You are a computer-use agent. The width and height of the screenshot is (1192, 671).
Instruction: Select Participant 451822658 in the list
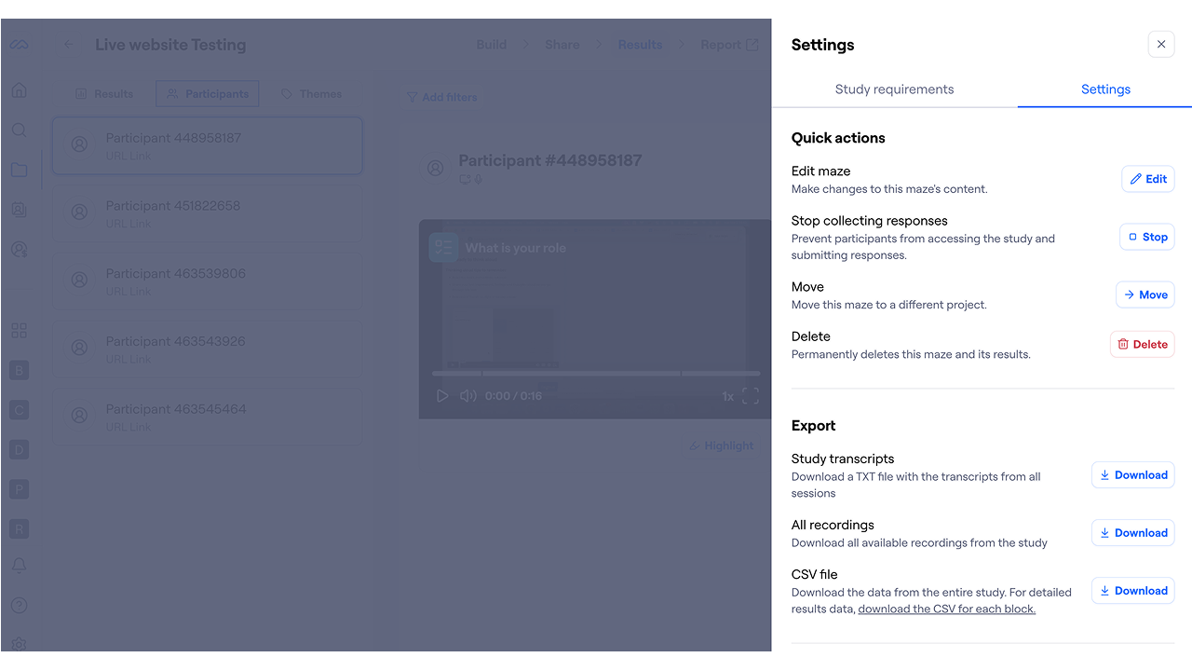(x=207, y=213)
